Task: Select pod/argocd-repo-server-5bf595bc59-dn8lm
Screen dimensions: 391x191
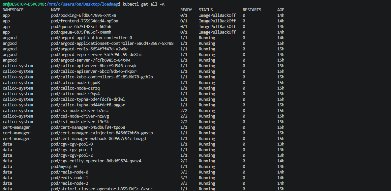Action: pos(96,55)
